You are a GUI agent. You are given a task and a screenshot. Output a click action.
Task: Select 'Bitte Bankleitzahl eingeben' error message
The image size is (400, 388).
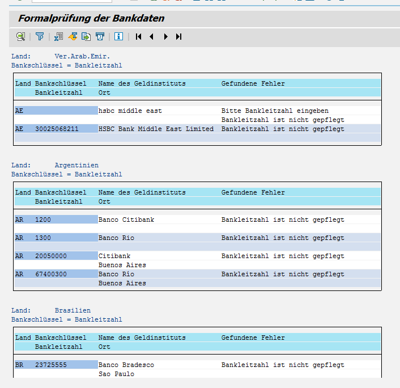[x=274, y=111]
